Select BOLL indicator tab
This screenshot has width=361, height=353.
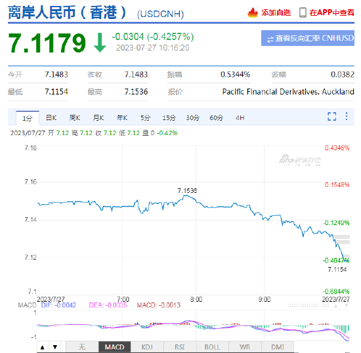(x=213, y=347)
